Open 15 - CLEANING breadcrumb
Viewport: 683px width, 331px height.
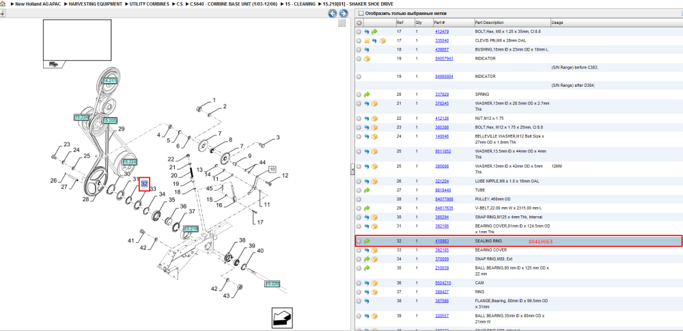tap(300, 3)
